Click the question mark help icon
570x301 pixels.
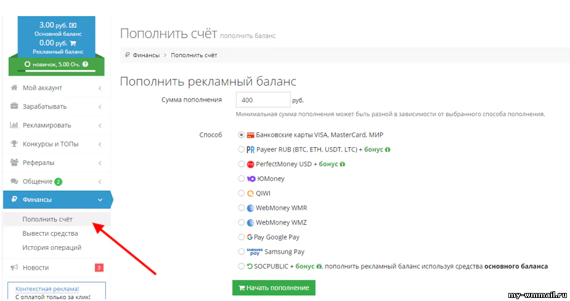[85, 64]
